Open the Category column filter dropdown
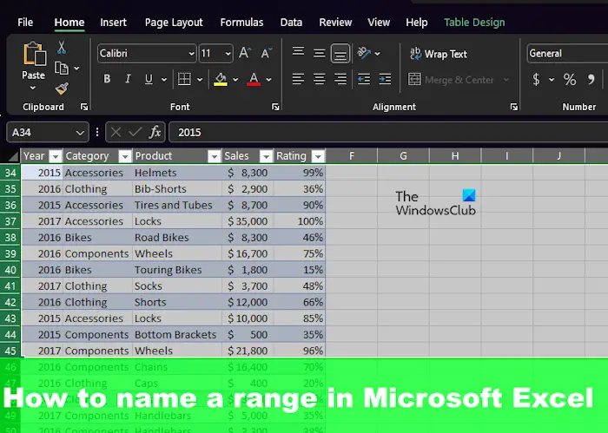Image resolution: width=608 pixels, height=433 pixels. point(125,156)
